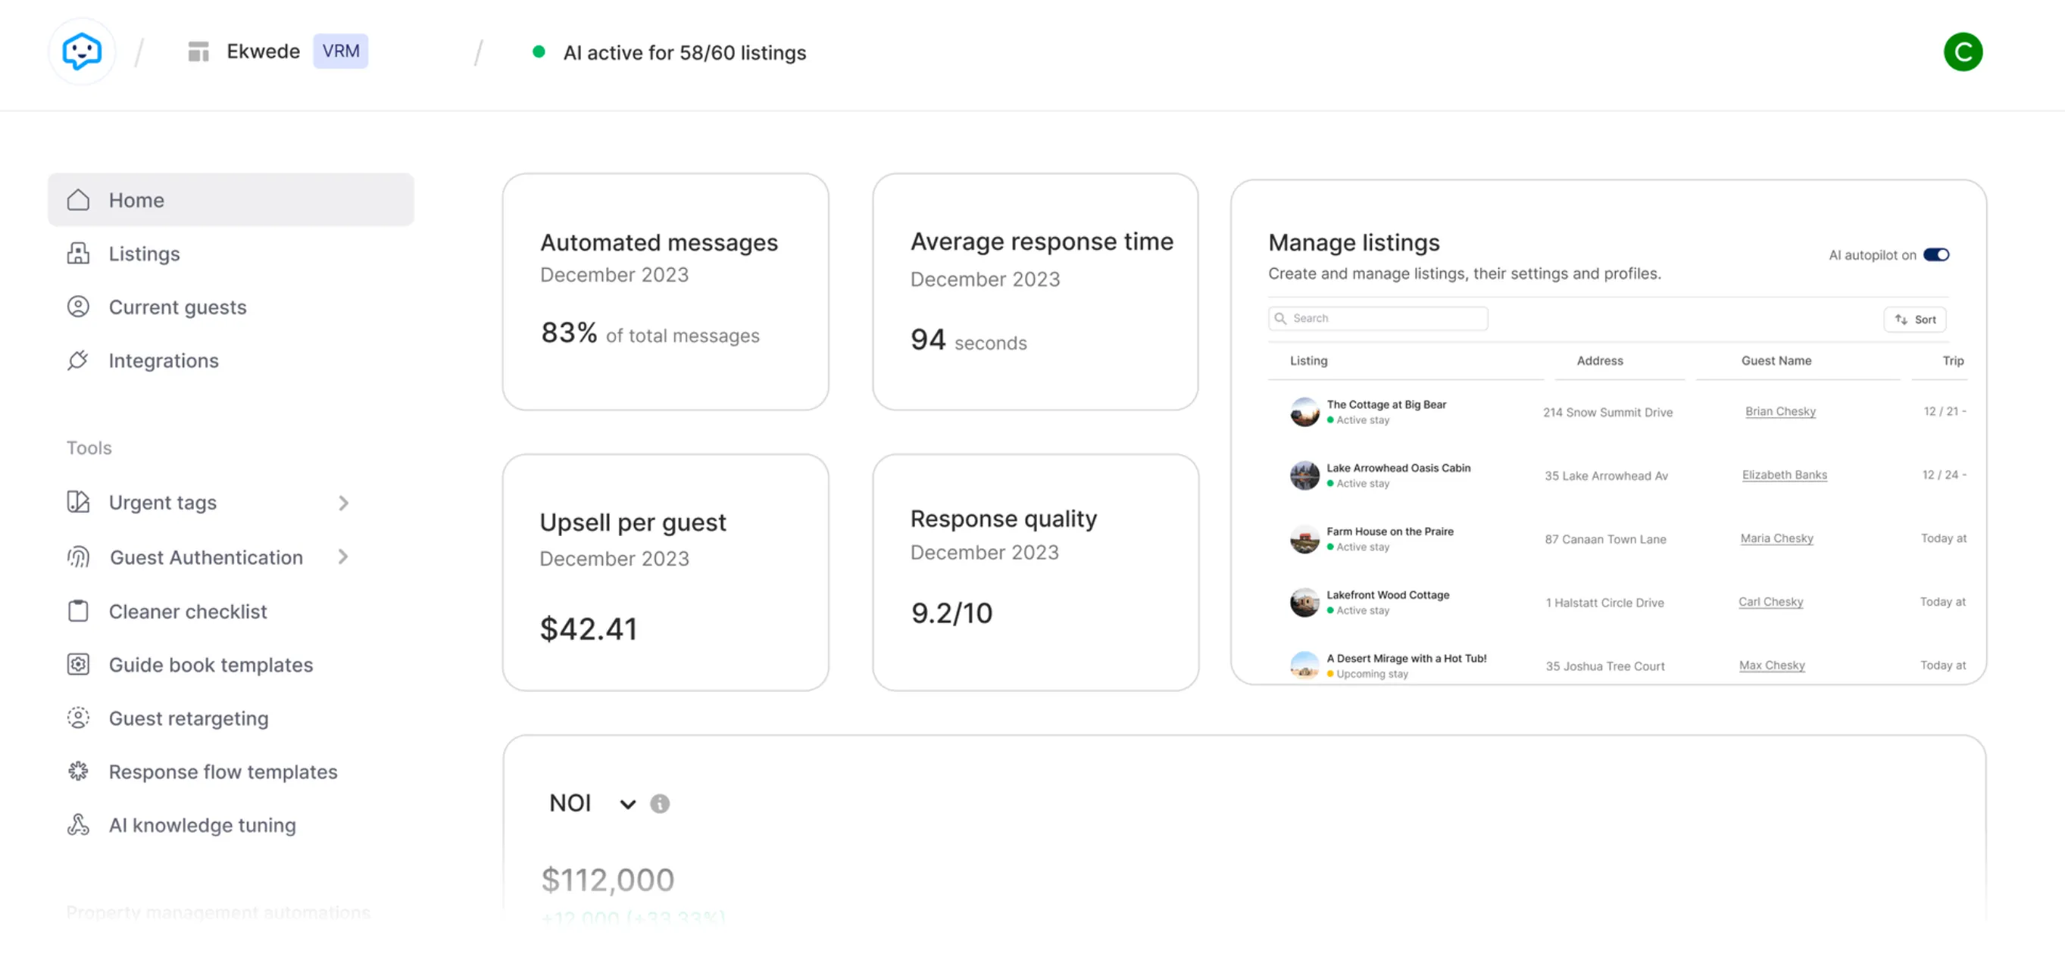The width and height of the screenshot is (2065, 960).
Task: Click the Sort button in Manage listings
Action: pos(1915,319)
